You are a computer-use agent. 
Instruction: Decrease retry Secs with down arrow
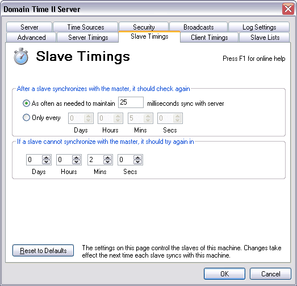point(137,162)
